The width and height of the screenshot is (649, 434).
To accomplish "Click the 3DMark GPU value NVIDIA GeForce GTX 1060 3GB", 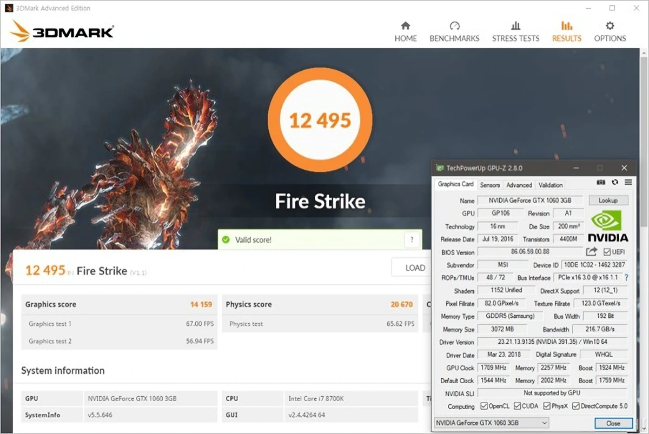I will [x=133, y=398].
